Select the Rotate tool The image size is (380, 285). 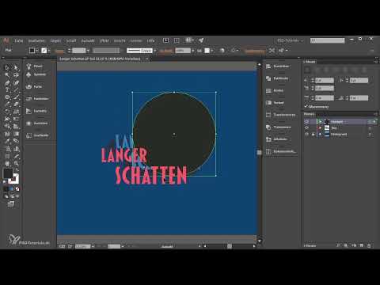pos(7,112)
